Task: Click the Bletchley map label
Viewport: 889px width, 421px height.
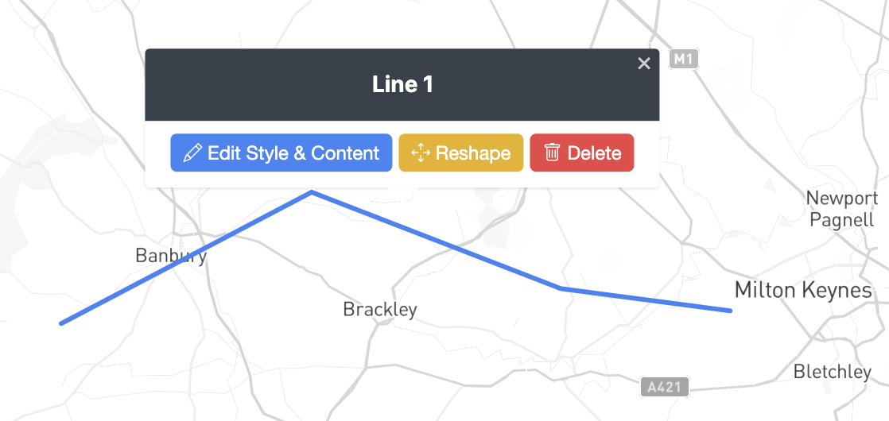Action: 833,371
